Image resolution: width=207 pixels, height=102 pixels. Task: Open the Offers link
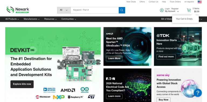pos(142,2)
